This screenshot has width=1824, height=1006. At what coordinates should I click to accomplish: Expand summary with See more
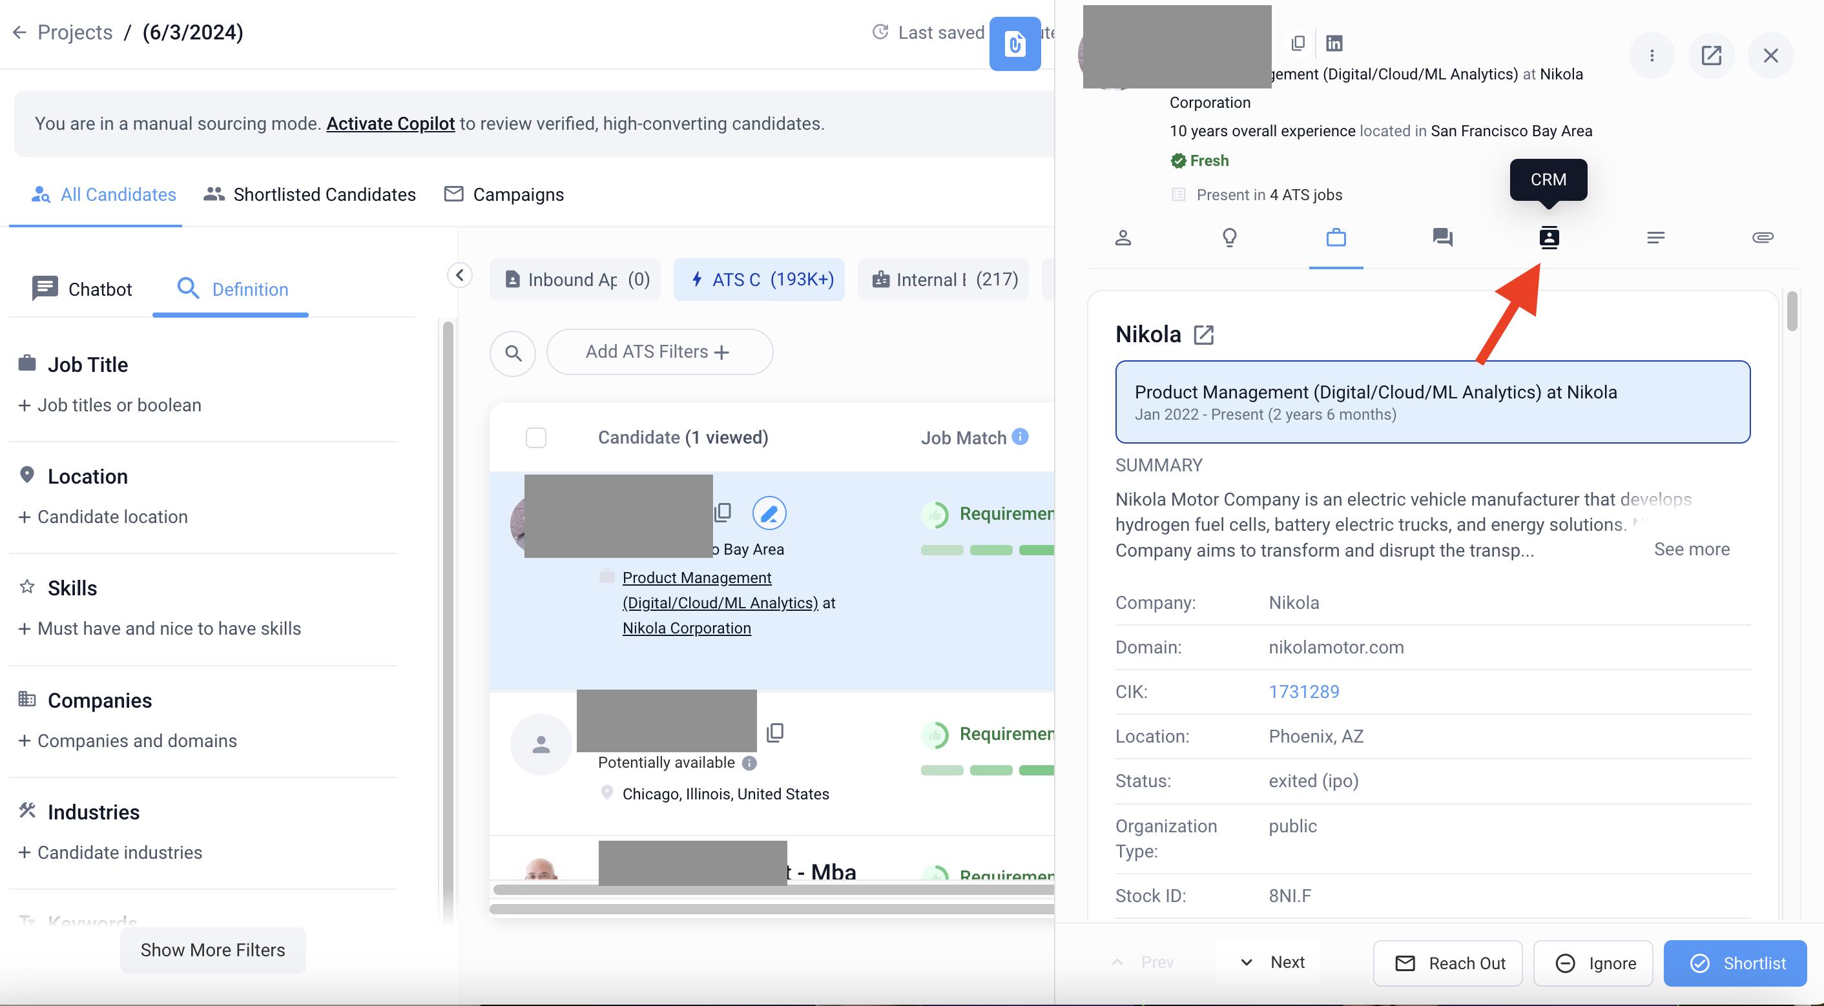(1692, 549)
